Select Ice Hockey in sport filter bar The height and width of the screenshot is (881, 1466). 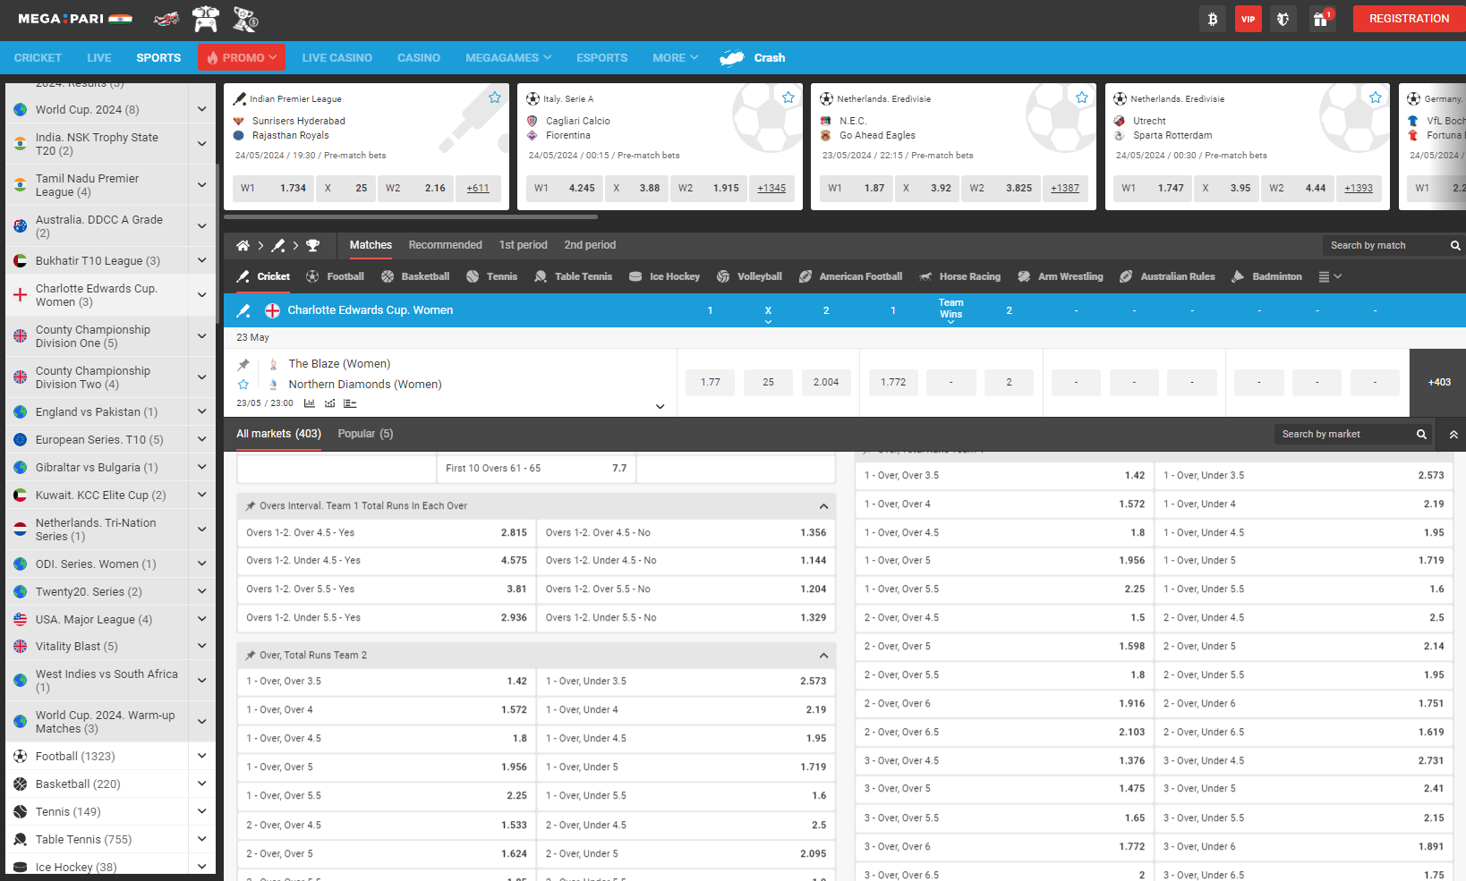point(664,277)
